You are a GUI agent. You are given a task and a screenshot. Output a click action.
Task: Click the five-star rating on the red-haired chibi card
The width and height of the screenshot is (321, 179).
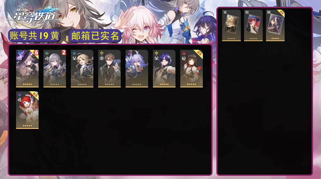27,126
